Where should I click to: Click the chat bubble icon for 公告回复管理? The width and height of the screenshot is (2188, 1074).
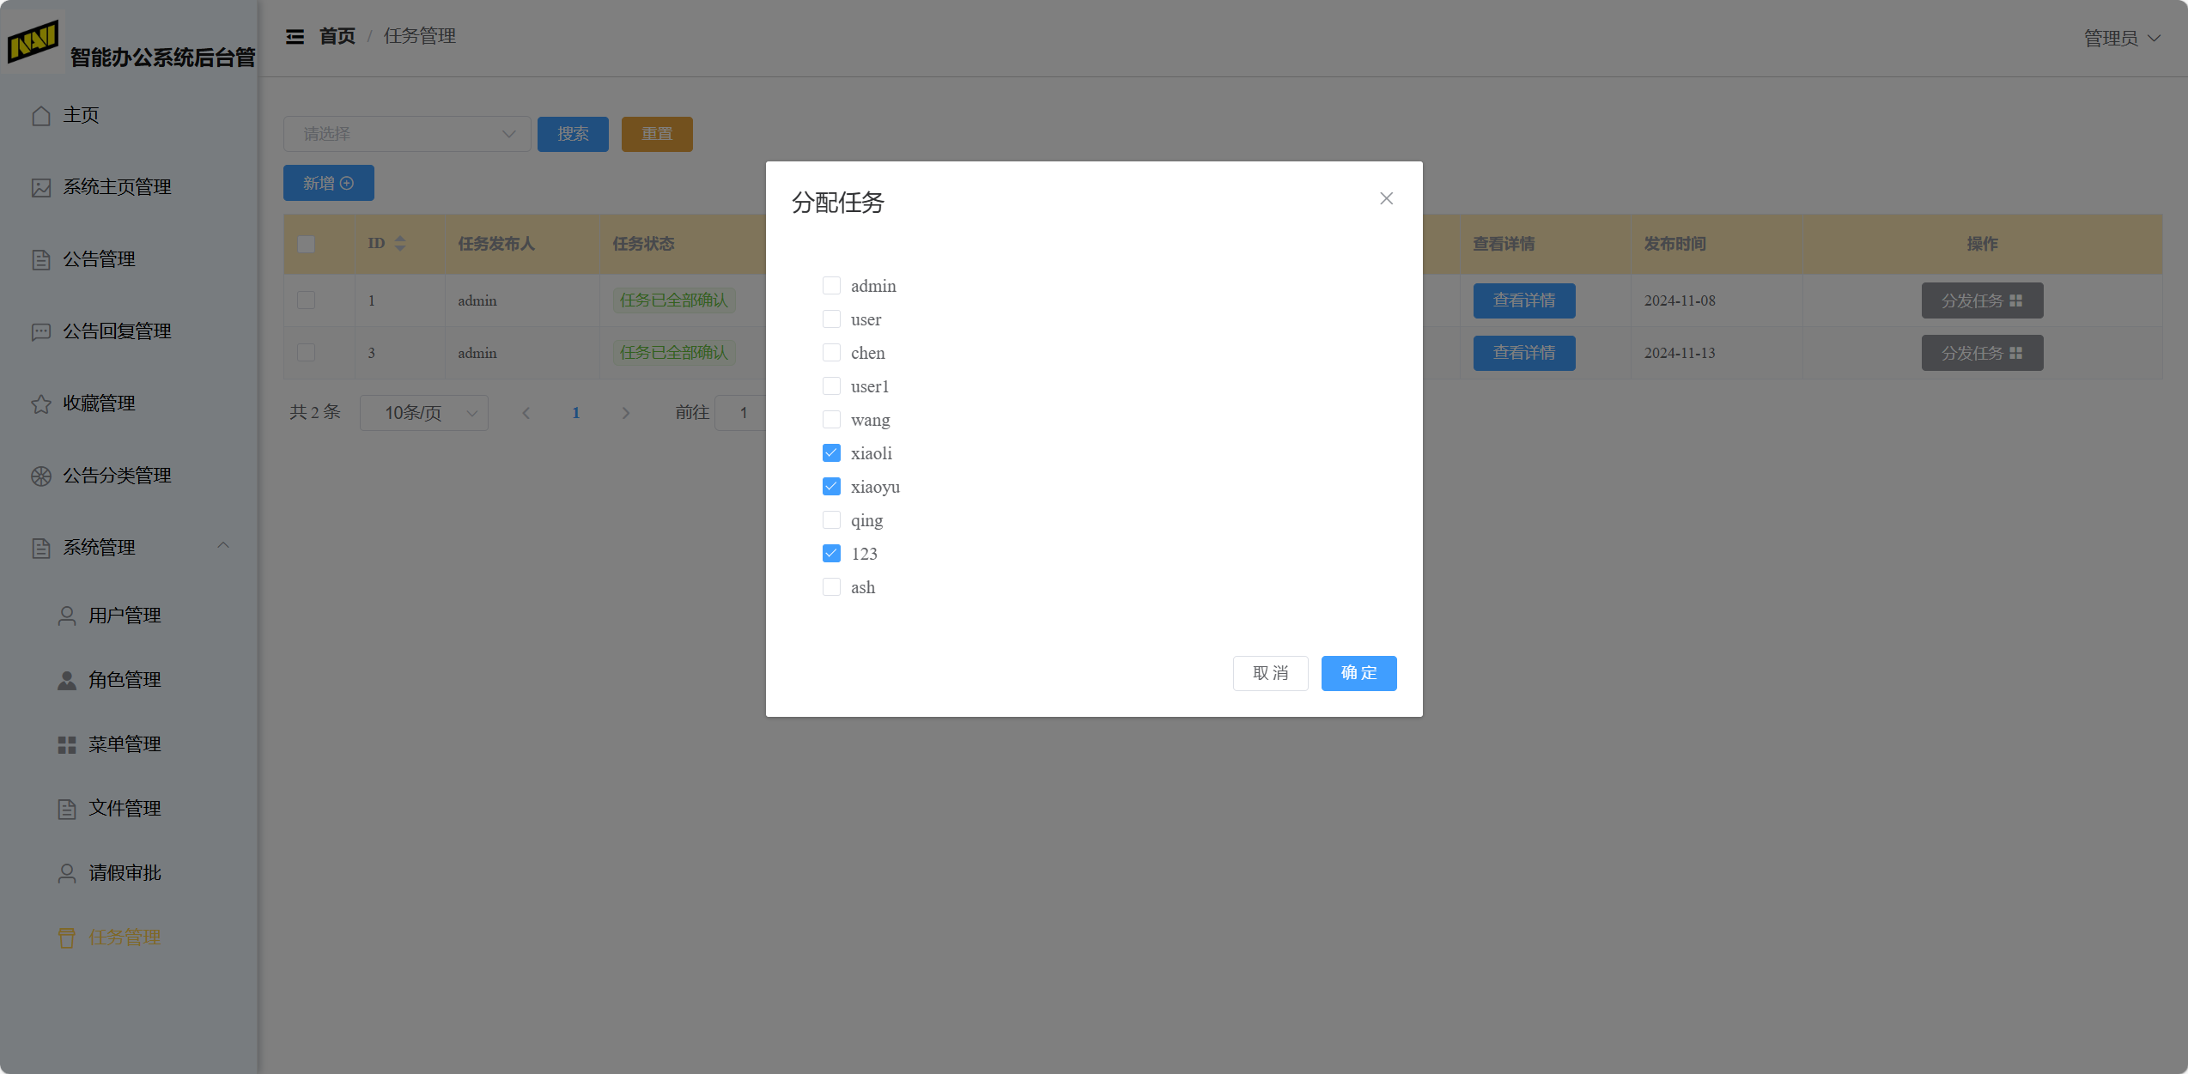[41, 331]
